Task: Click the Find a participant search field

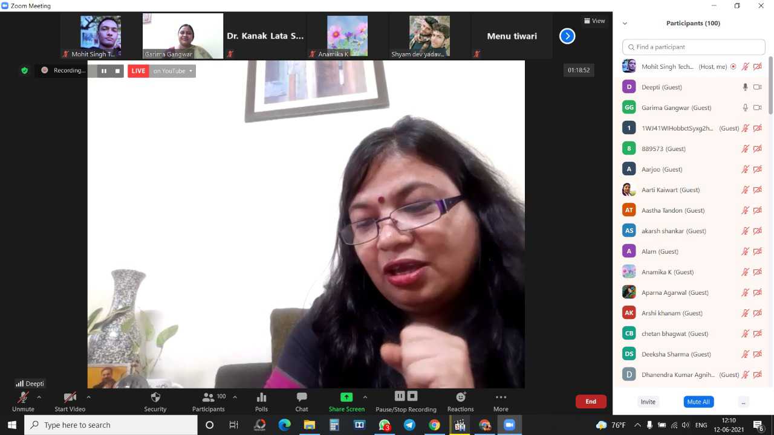Action: [x=694, y=47]
